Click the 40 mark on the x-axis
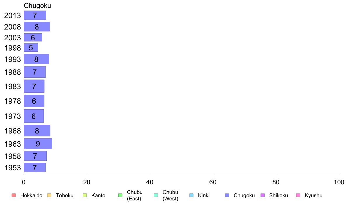Screen dimensions: 347x215 point(150,182)
